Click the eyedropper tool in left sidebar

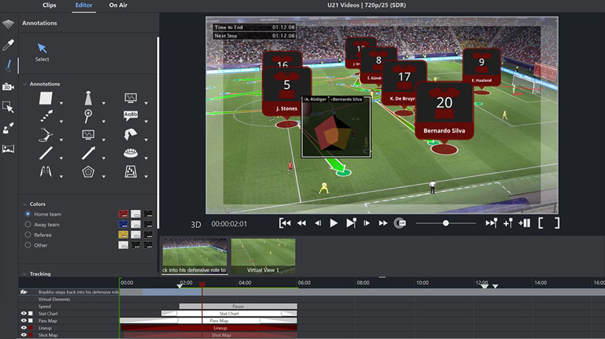click(8, 45)
